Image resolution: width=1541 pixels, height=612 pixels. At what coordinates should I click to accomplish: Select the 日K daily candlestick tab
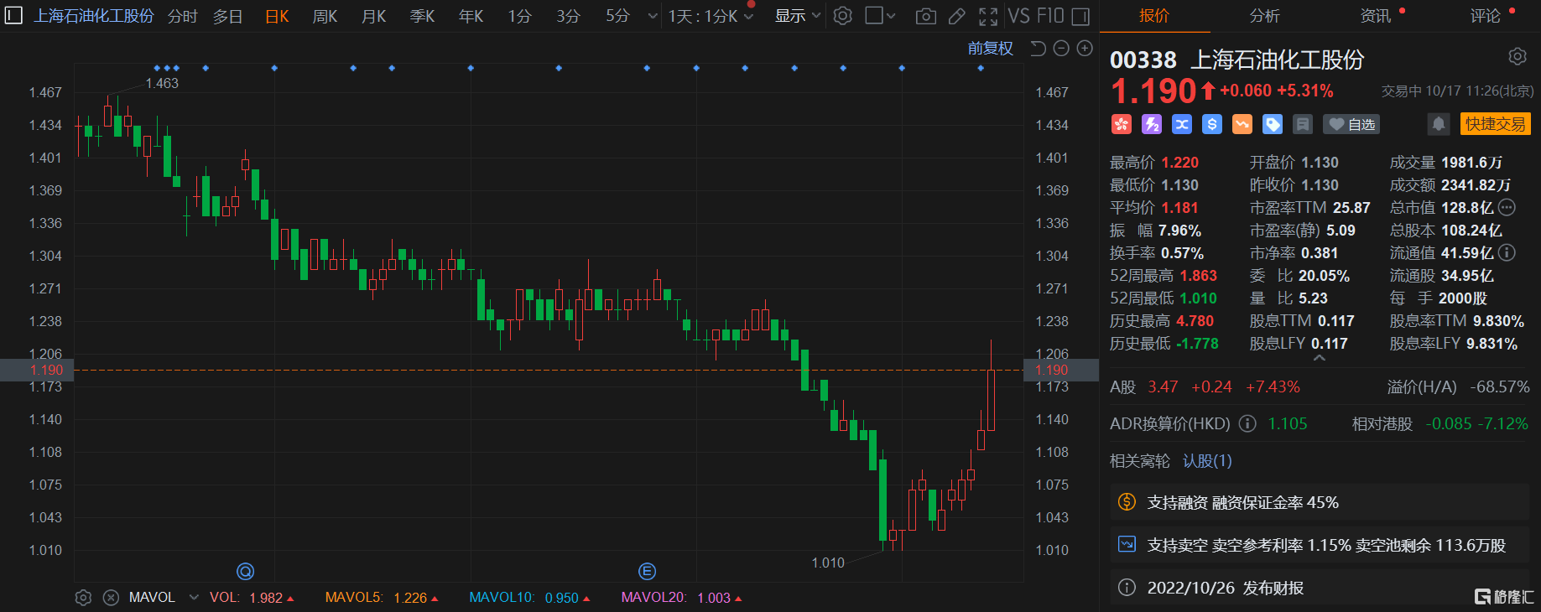click(x=277, y=16)
